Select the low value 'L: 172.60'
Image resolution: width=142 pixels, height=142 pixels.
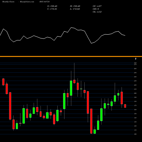coord(75,9)
